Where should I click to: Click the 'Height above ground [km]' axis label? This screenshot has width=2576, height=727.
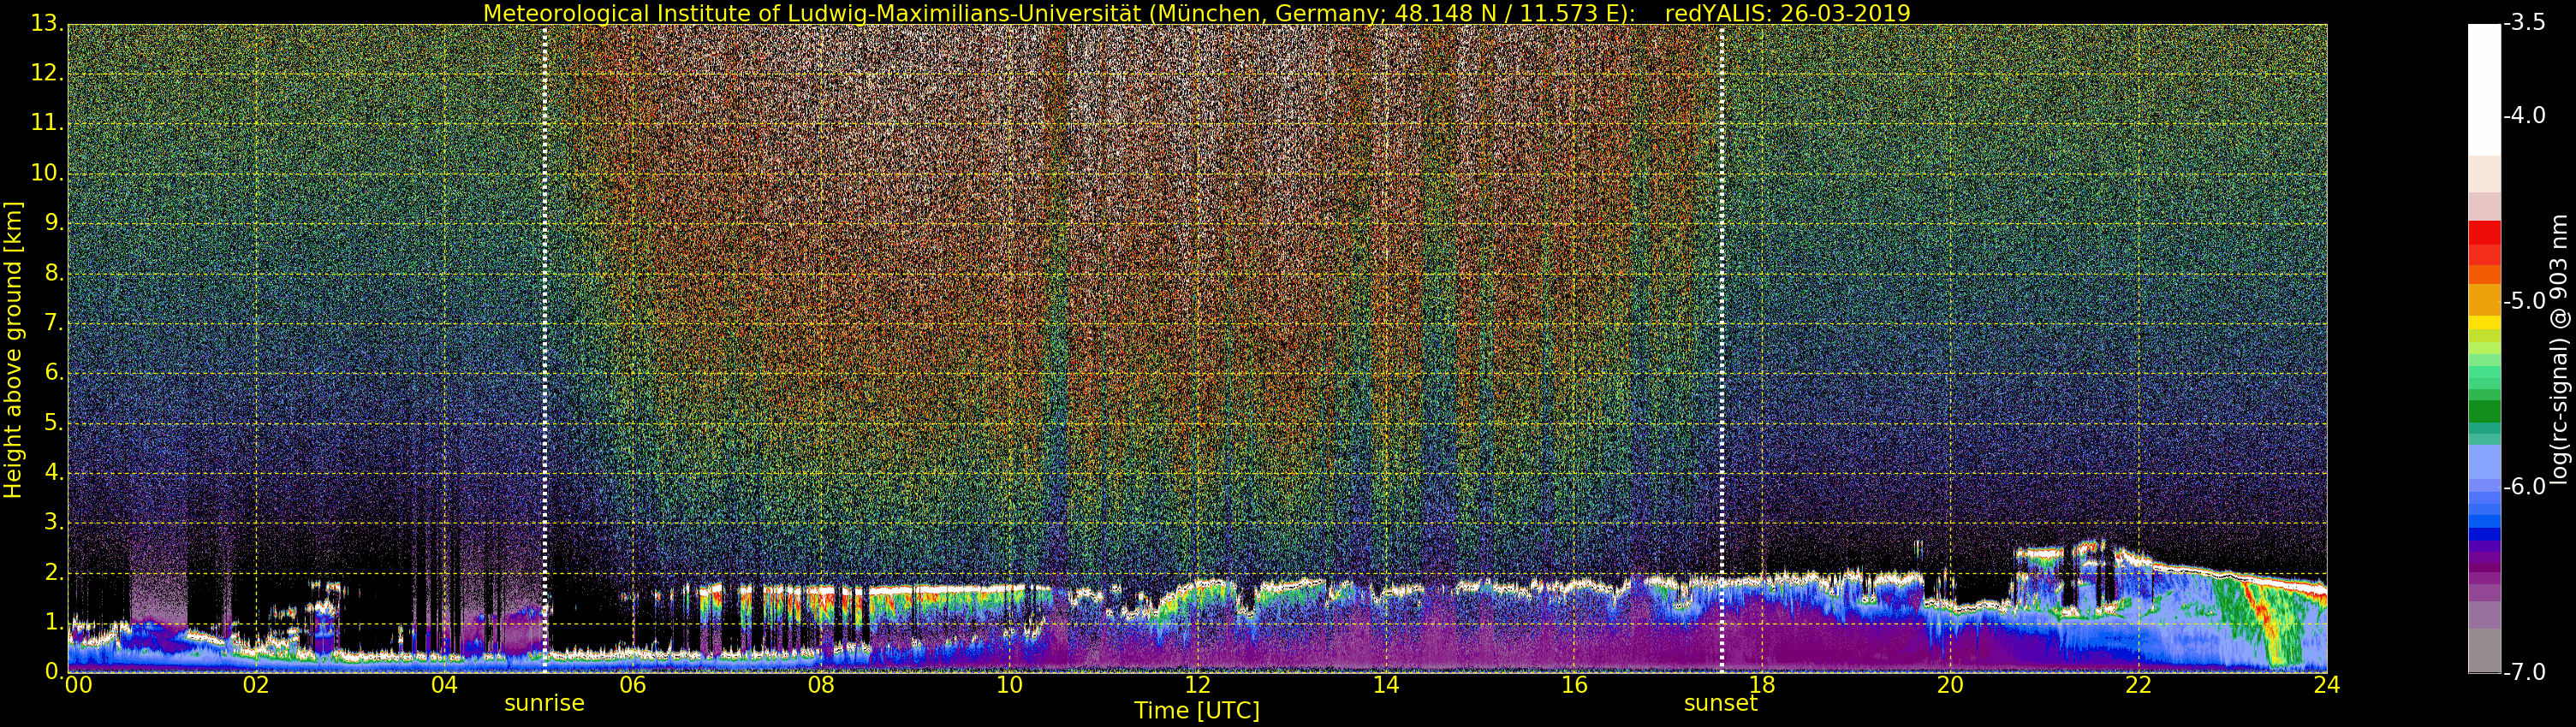point(13,350)
